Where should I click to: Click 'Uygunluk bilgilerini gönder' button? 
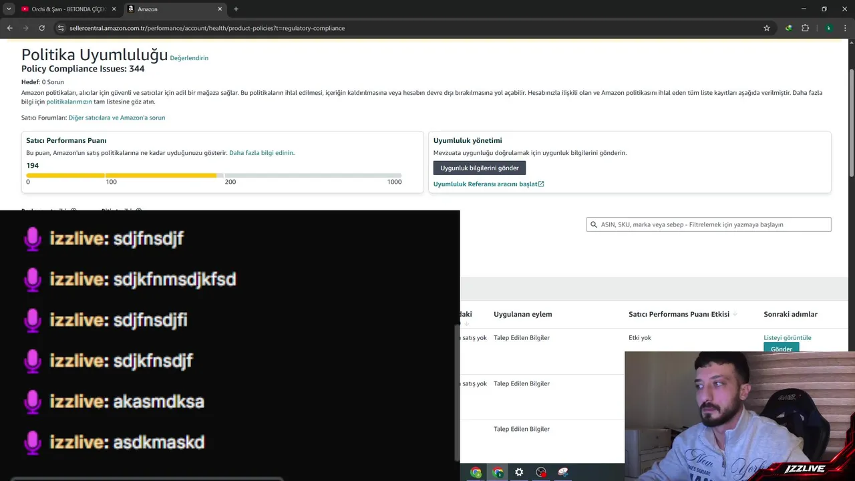coord(480,168)
